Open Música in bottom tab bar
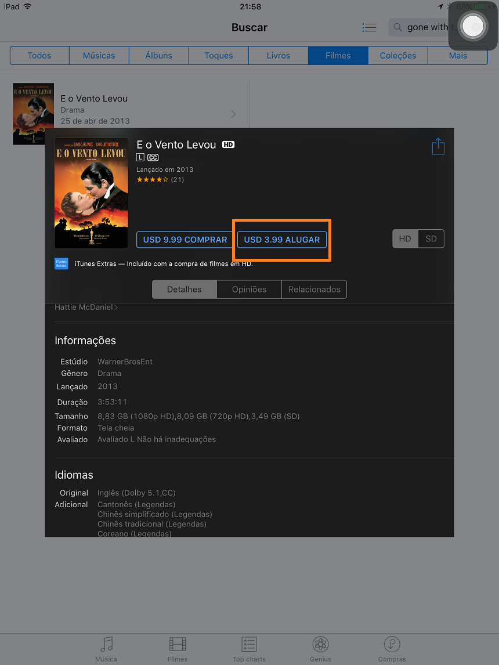 (x=106, y=649)
